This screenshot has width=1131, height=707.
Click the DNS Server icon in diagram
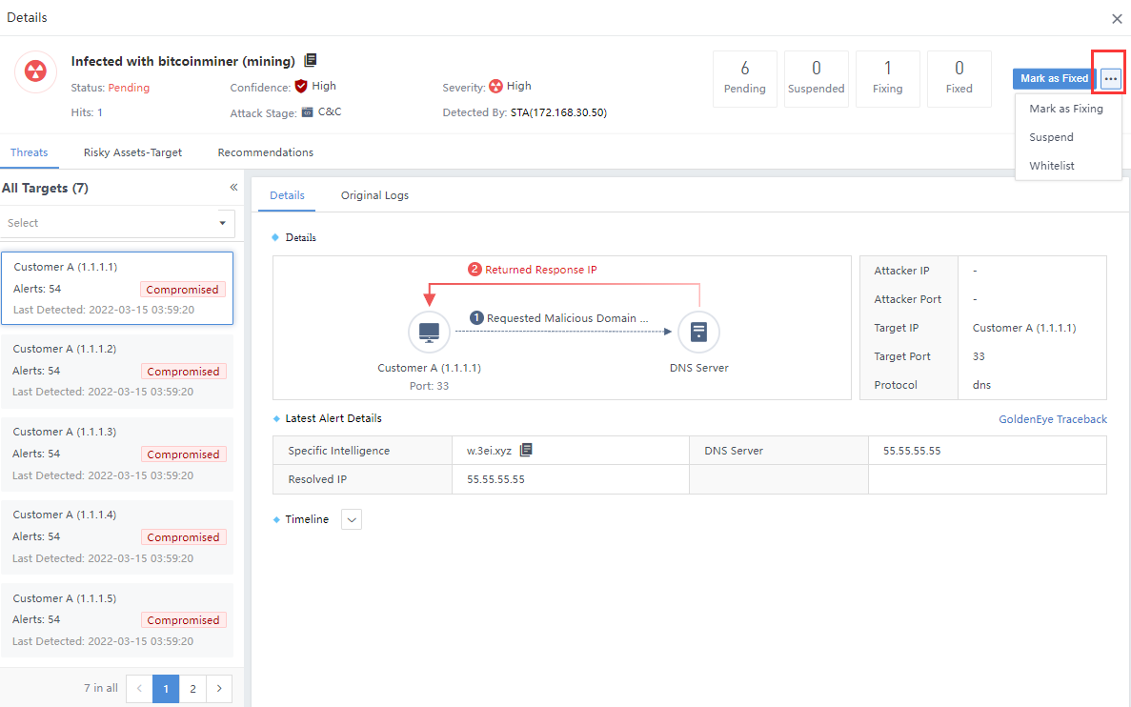point(698,333)
